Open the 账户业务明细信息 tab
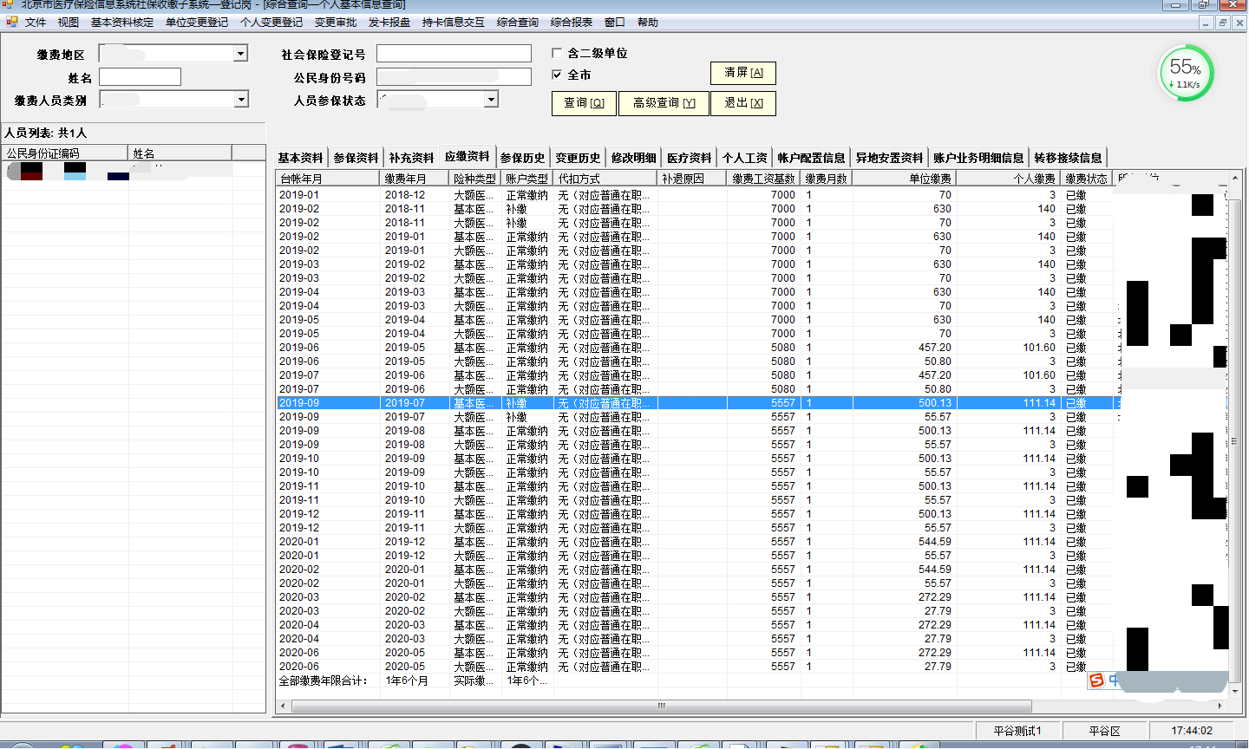Viewport: 1249px width, 749px height. [x=978, y=158]
